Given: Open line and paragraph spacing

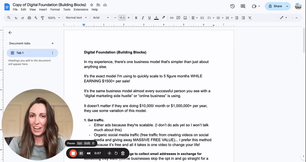Looking at the screenshot, I should [202, 18].
